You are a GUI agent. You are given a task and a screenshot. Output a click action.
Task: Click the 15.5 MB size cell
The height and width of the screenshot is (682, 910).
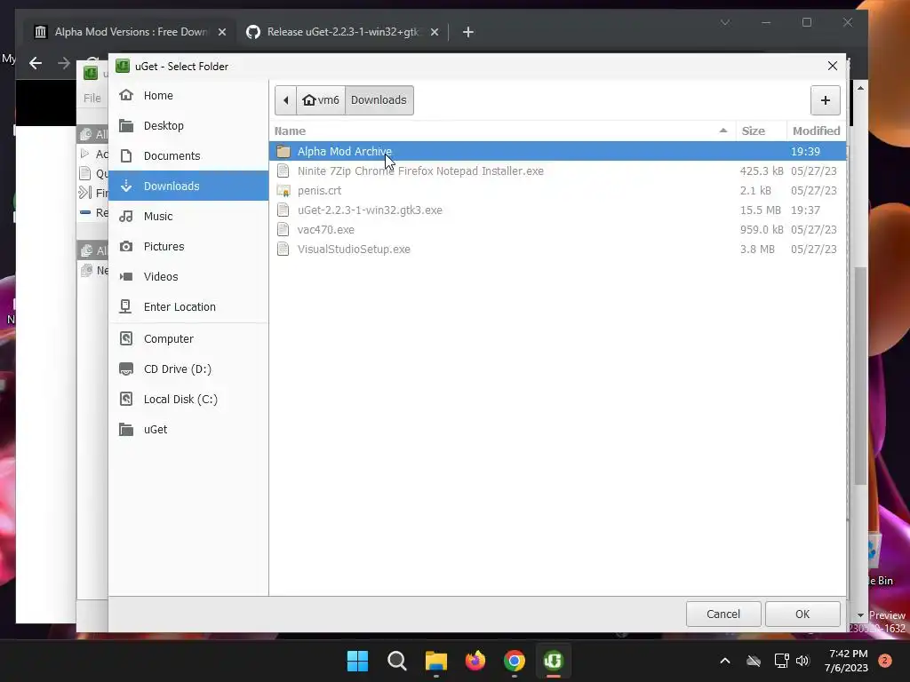(x=761, y=210)
